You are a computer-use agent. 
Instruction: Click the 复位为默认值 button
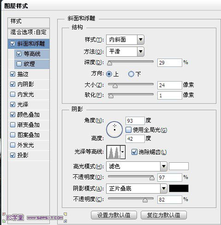(164, 215)
